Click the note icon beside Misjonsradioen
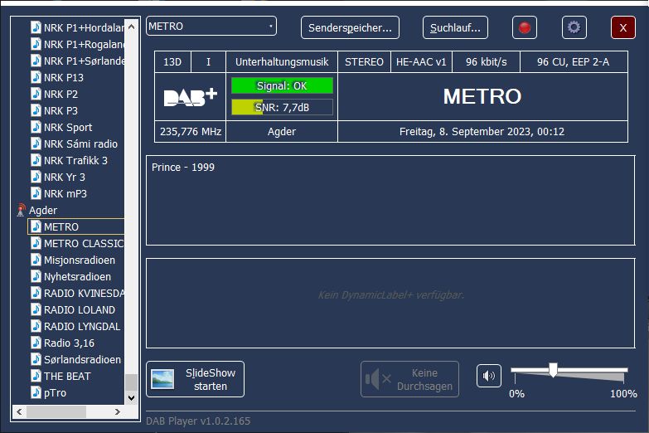 click(36, 260)
